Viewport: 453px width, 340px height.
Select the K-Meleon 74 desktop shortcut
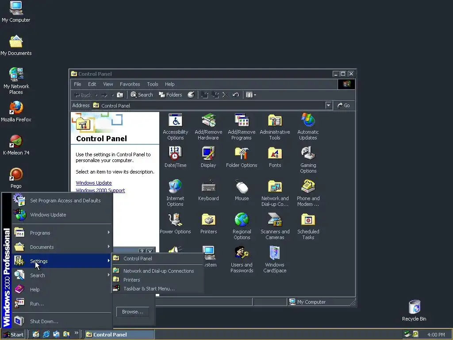tap(16, 145)
